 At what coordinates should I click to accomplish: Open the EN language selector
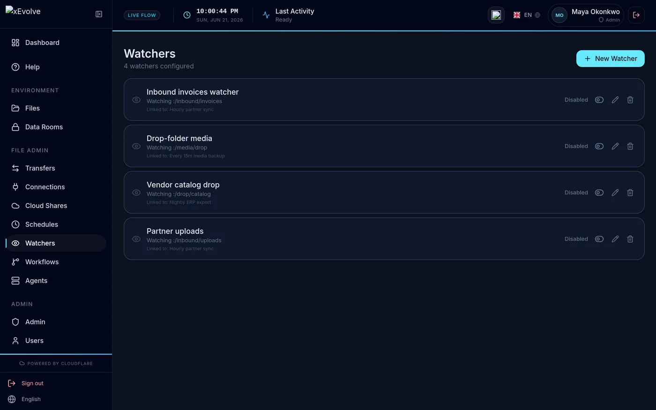527,15
